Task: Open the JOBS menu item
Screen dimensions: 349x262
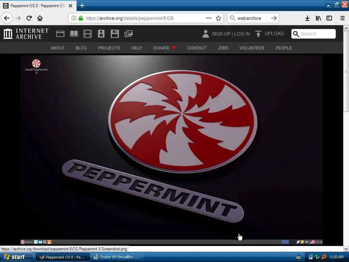Action: pyautogui.click(x=223, y=48)
